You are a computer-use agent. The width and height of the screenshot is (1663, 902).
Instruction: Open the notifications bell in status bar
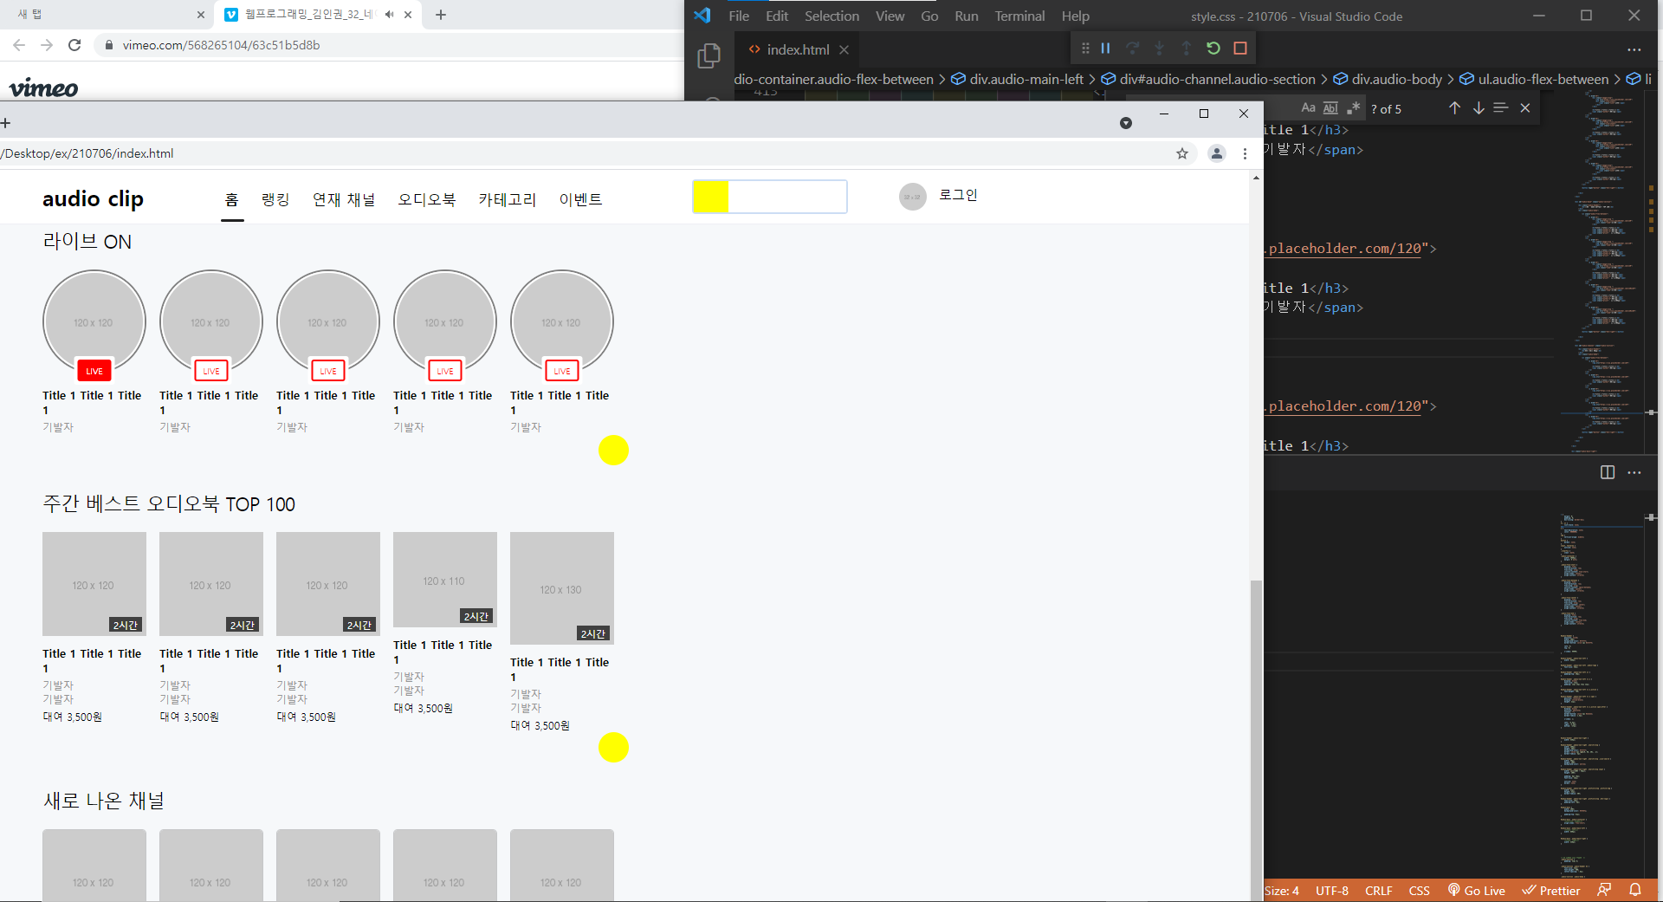[x=1634, y=890]
